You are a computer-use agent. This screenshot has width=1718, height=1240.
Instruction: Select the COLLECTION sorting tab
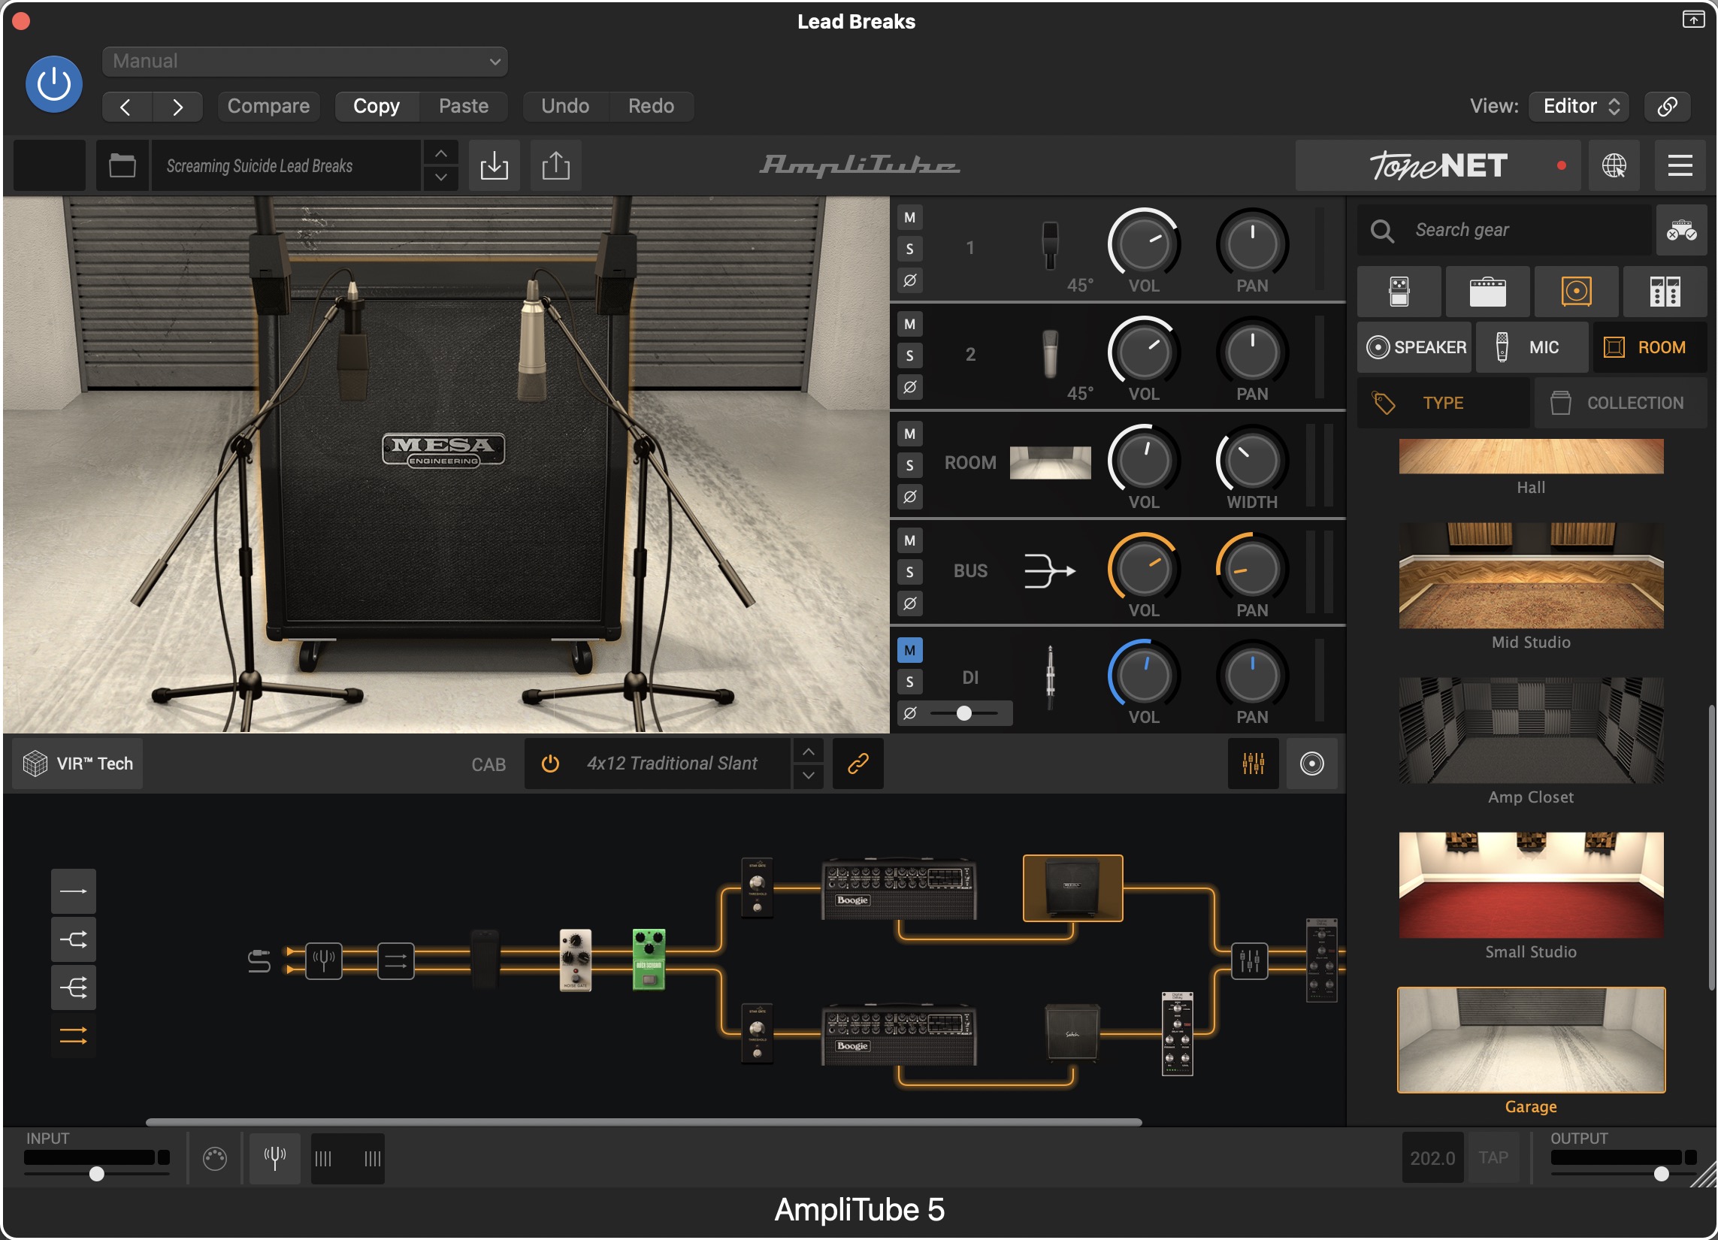pyautogui.click(x=1620, y=403)
